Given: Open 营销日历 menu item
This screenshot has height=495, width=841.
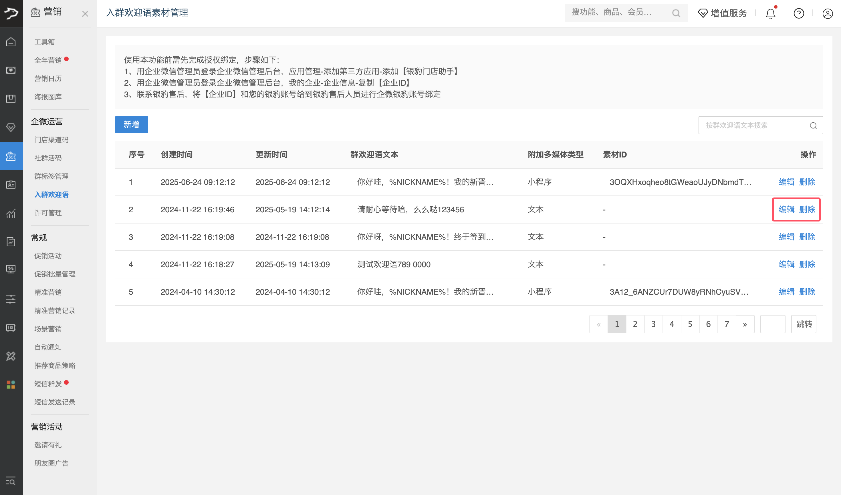Looking at the screenshot, I should tap(48, 79).
